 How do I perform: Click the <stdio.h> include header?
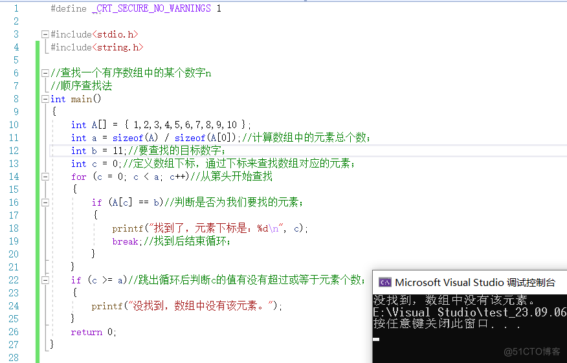tap(115, 34)
